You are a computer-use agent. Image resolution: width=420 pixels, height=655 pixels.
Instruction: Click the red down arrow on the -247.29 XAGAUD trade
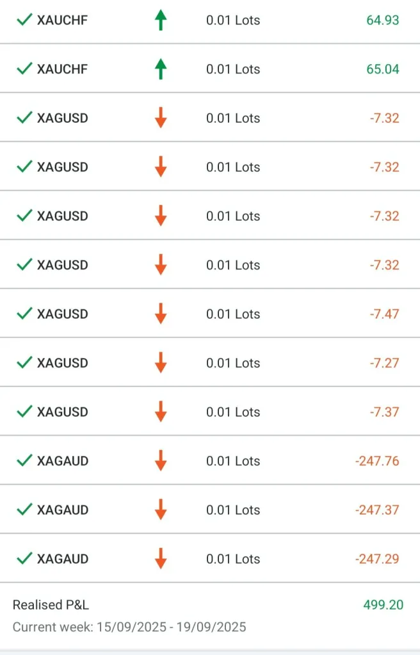[x=161, y=559]
